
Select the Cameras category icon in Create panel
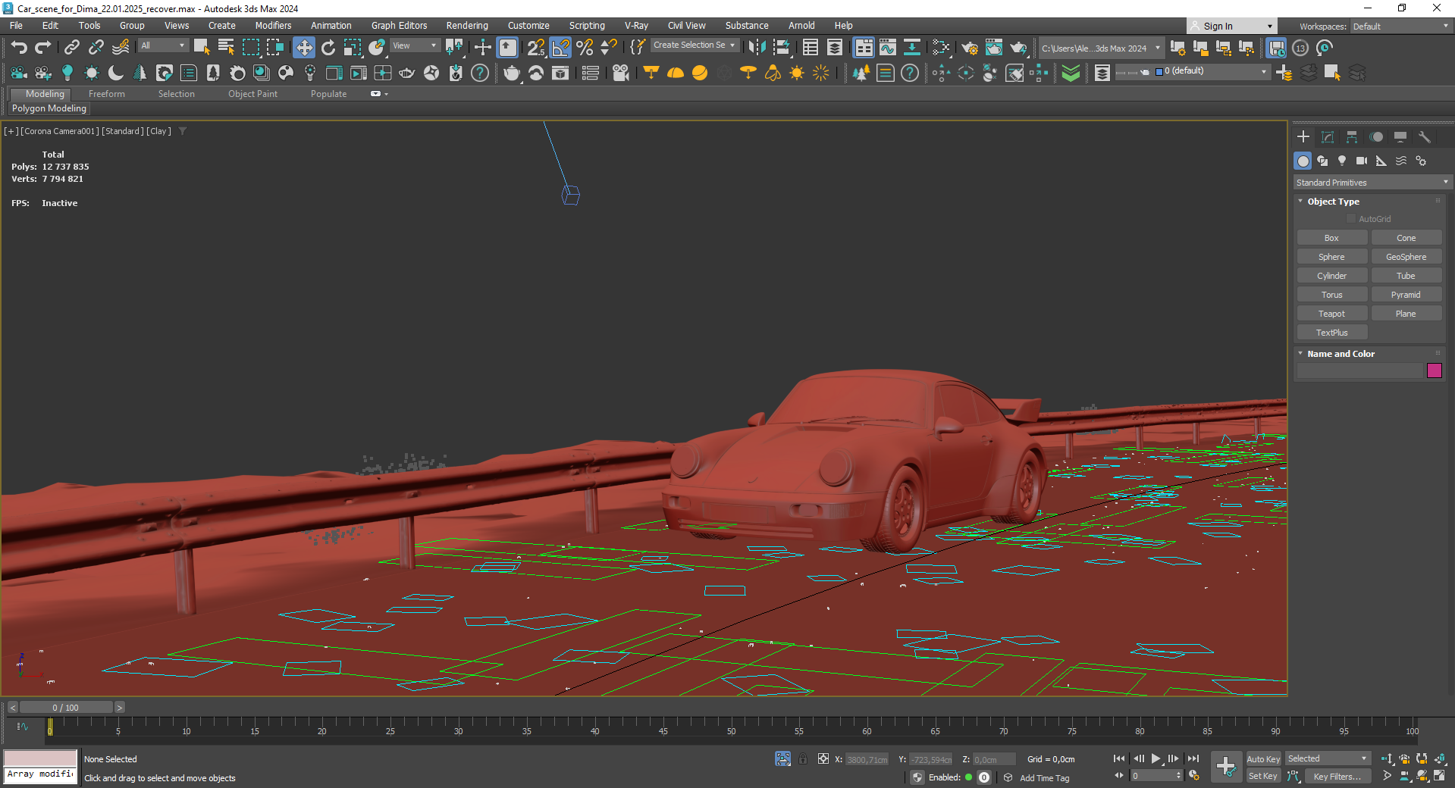[x=1362, y=161]
